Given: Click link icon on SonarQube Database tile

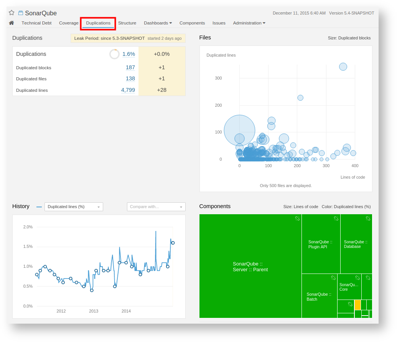Looking at the screenshot, I should pos(368,218).
